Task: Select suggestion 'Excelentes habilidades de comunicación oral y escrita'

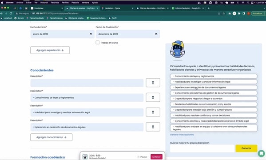Action: click(214, 104)
